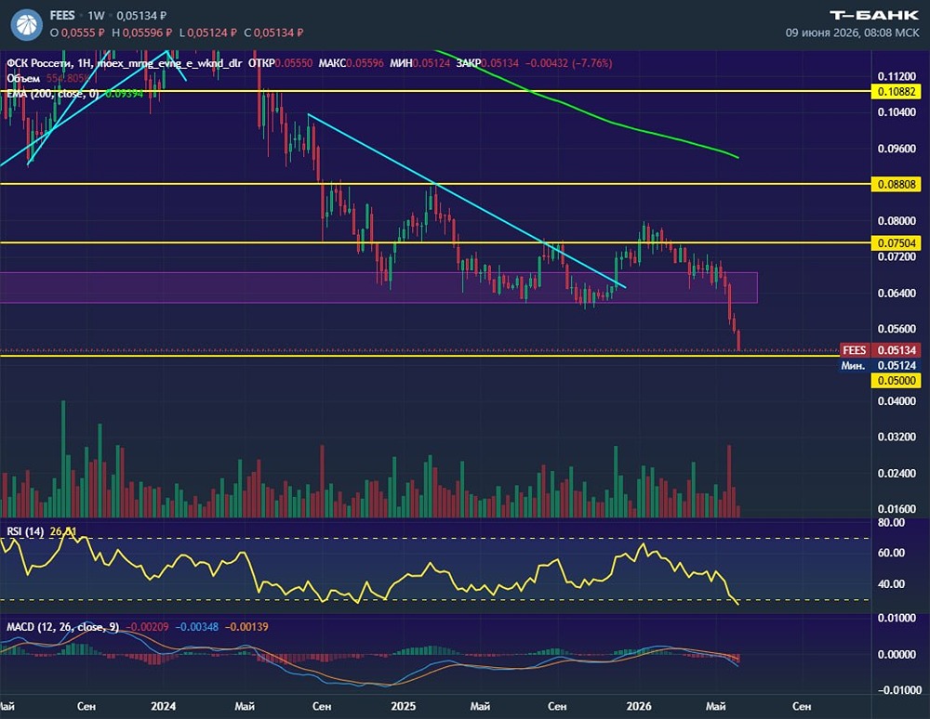The height and width of the screenshot is (719, 930).
Task: Click the MACD value −0.00209
Action: tap(147, 627)
